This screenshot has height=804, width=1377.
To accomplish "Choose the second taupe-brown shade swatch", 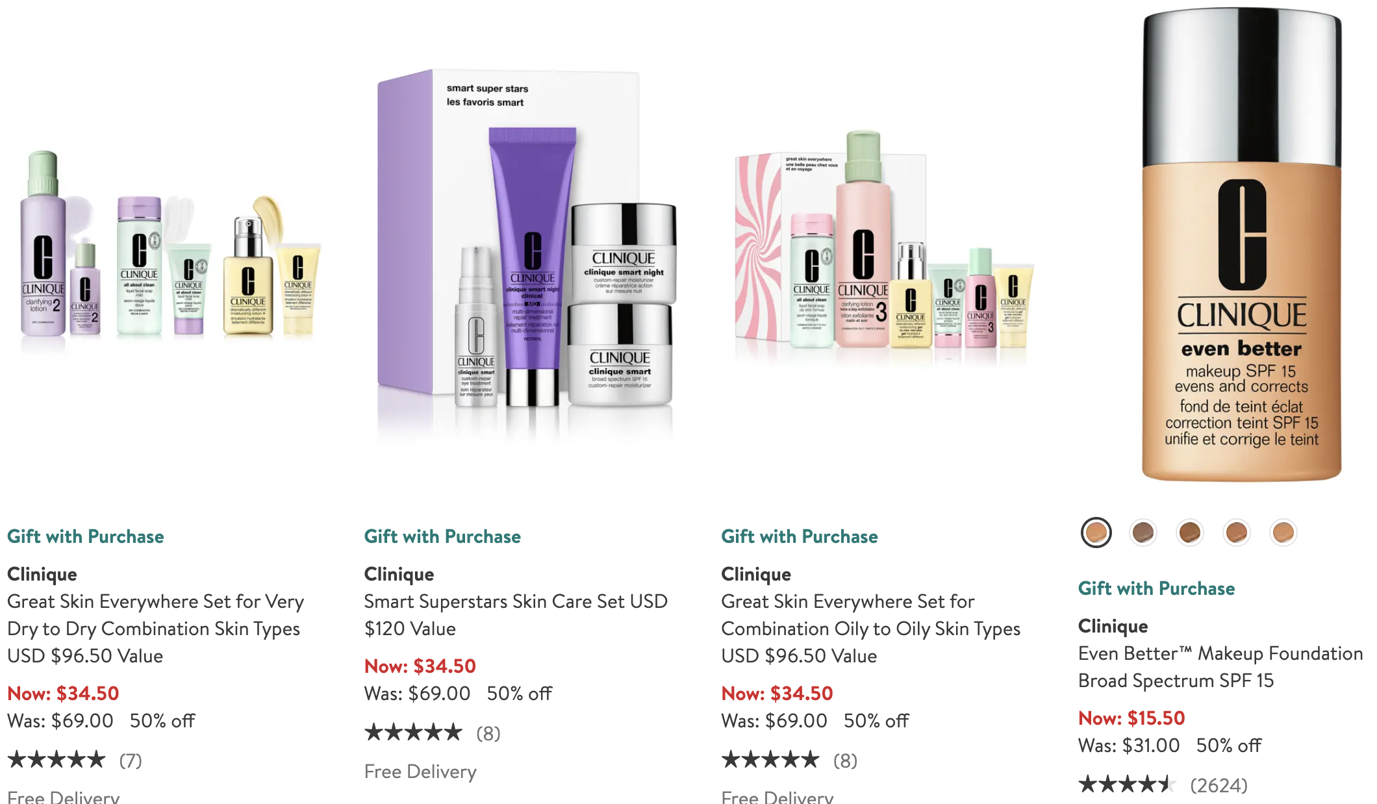I will 1143,533.
